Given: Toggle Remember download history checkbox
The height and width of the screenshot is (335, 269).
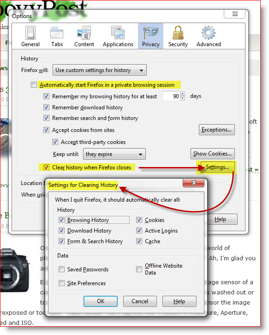Looking at the screenshot, I should tap(46, 107).
